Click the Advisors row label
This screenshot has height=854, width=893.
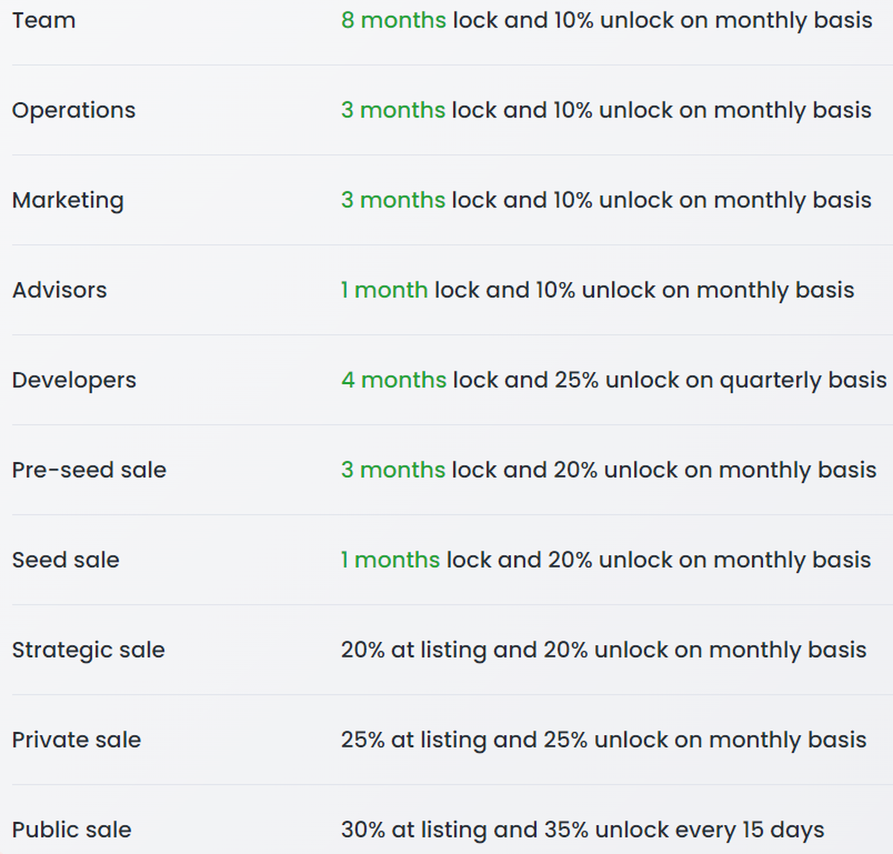[60, 290]
